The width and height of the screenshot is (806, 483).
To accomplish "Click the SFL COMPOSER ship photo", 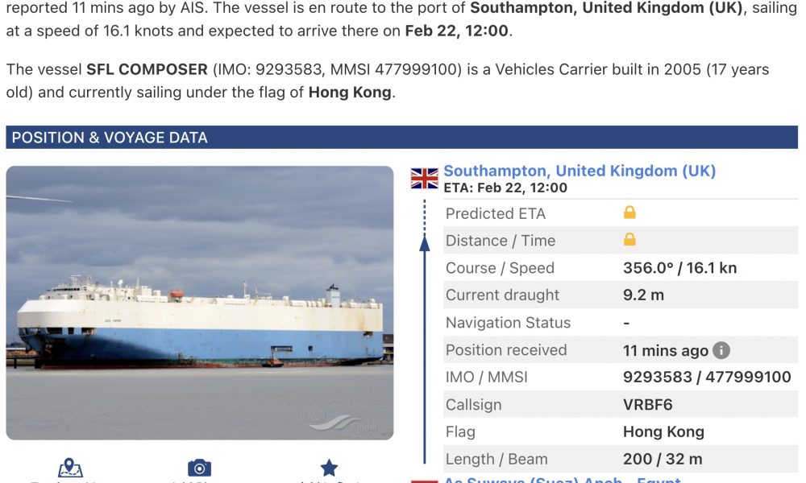I will coord(200,303).
